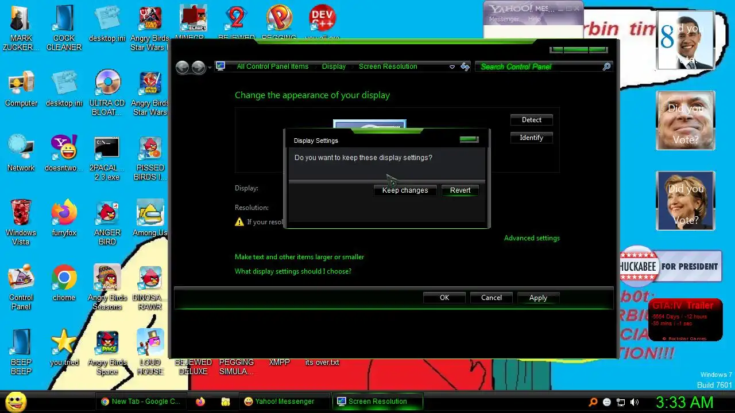Switch to 'New Tab - Google C...' taskbar item

point(141,402)
